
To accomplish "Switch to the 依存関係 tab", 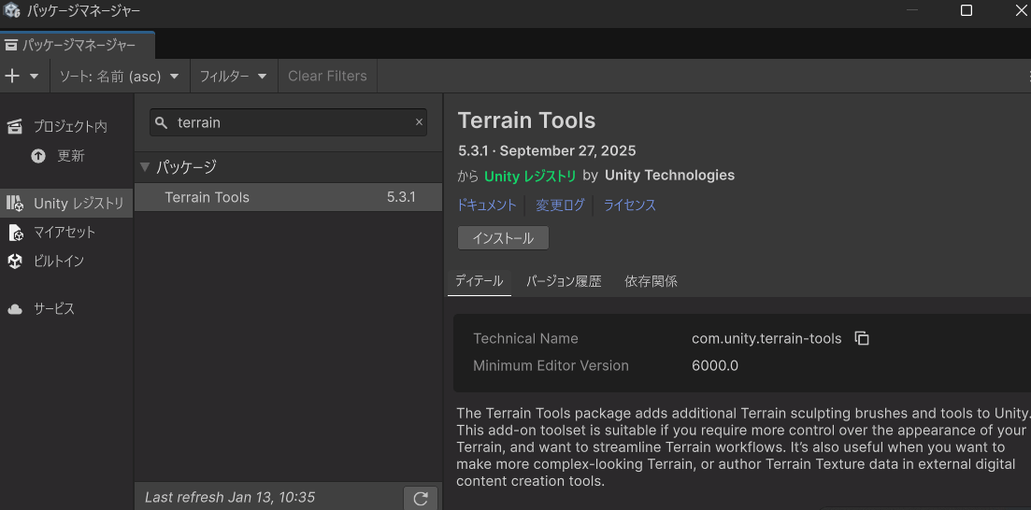I will tap(651, 281).
